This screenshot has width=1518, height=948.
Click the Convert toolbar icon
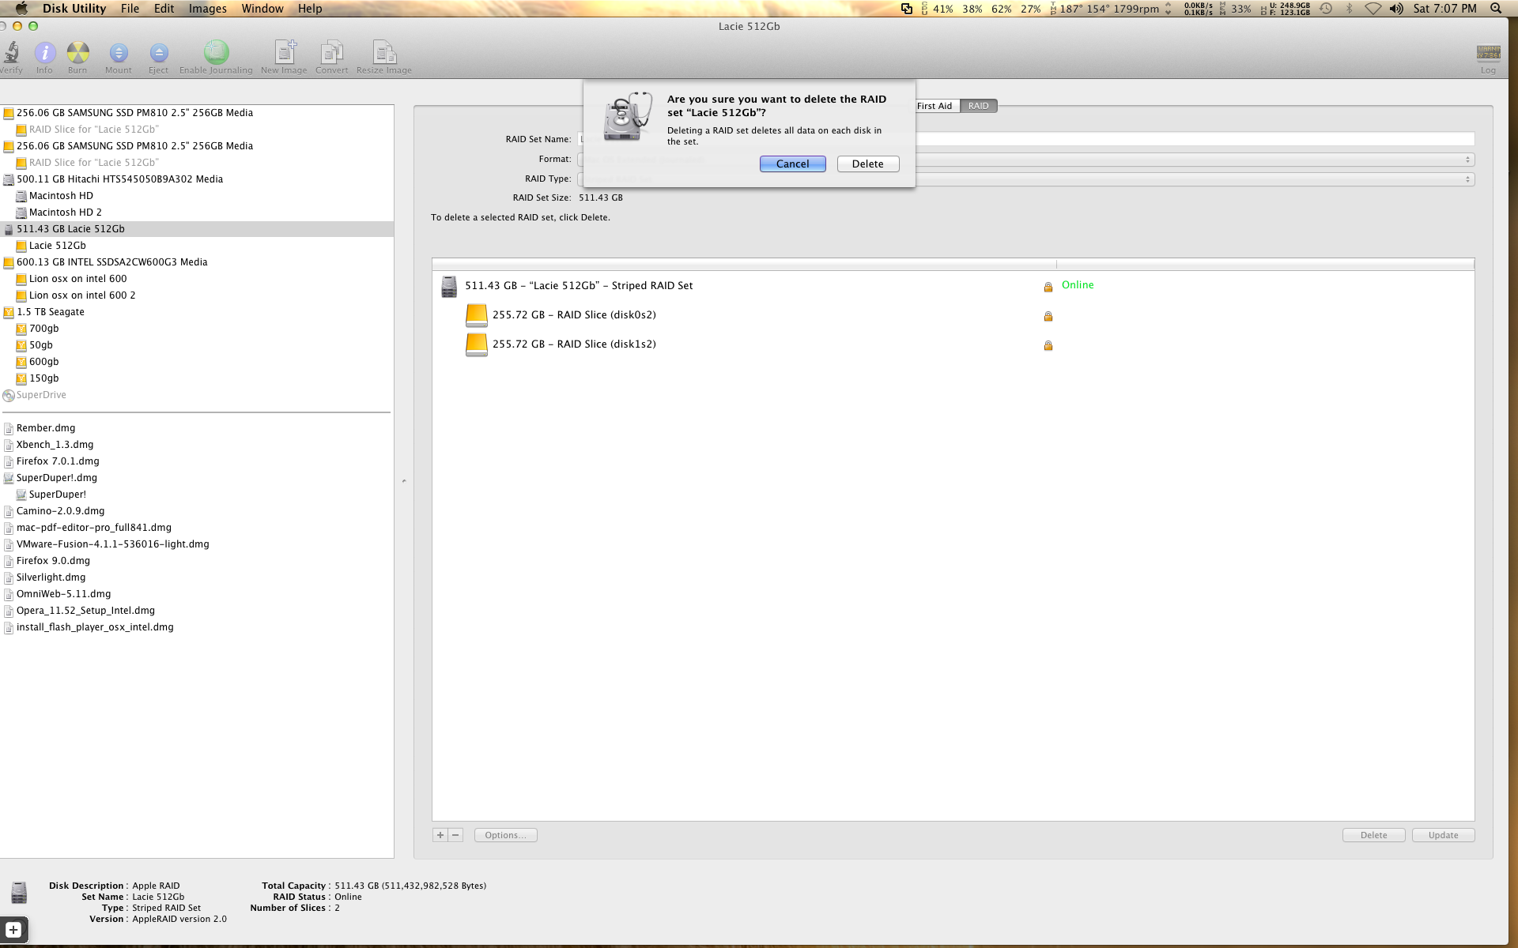[x=331, y=52]
